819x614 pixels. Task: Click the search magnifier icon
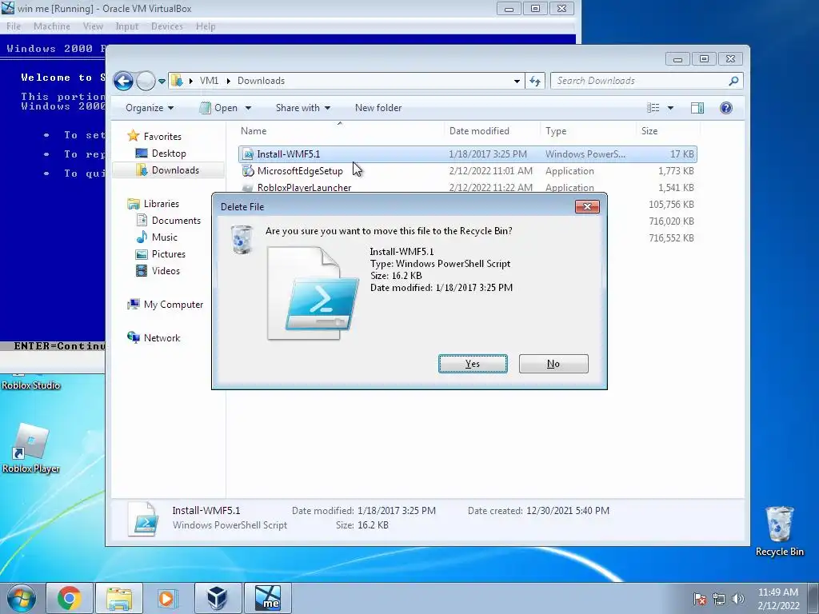[x=734, y=81]
